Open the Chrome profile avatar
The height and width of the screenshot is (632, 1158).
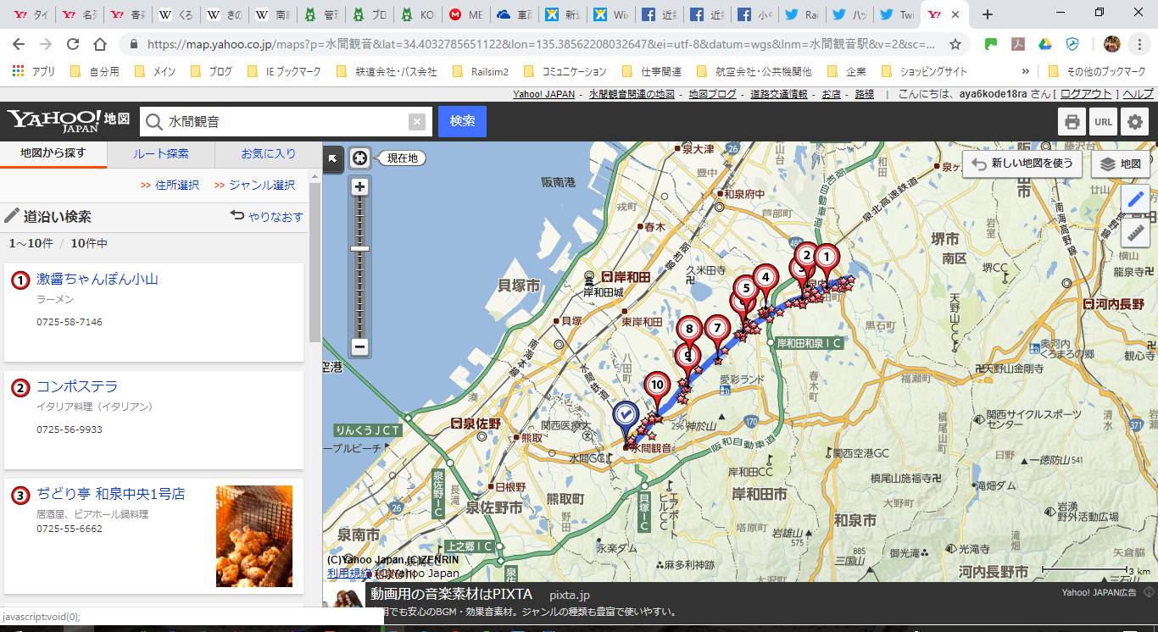click(x=1112, y=44)
